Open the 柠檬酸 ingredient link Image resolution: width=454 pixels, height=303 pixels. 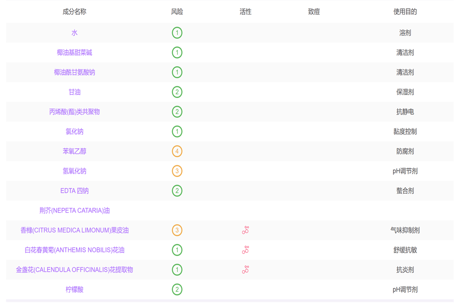74,290
